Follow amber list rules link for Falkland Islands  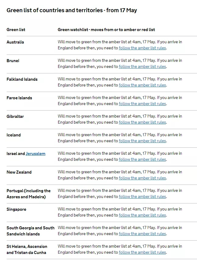[x=142, y=85]
